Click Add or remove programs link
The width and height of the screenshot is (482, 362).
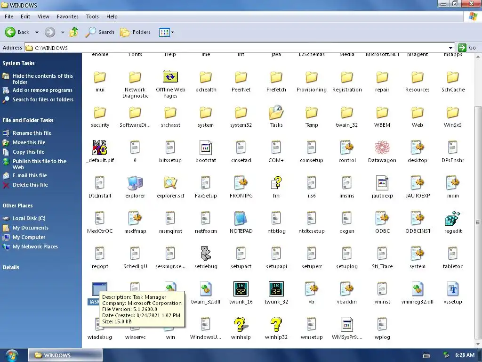click(x=42, y=90)
